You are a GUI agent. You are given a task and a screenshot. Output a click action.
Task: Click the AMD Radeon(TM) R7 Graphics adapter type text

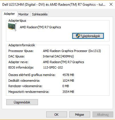[x=40, y=27]
